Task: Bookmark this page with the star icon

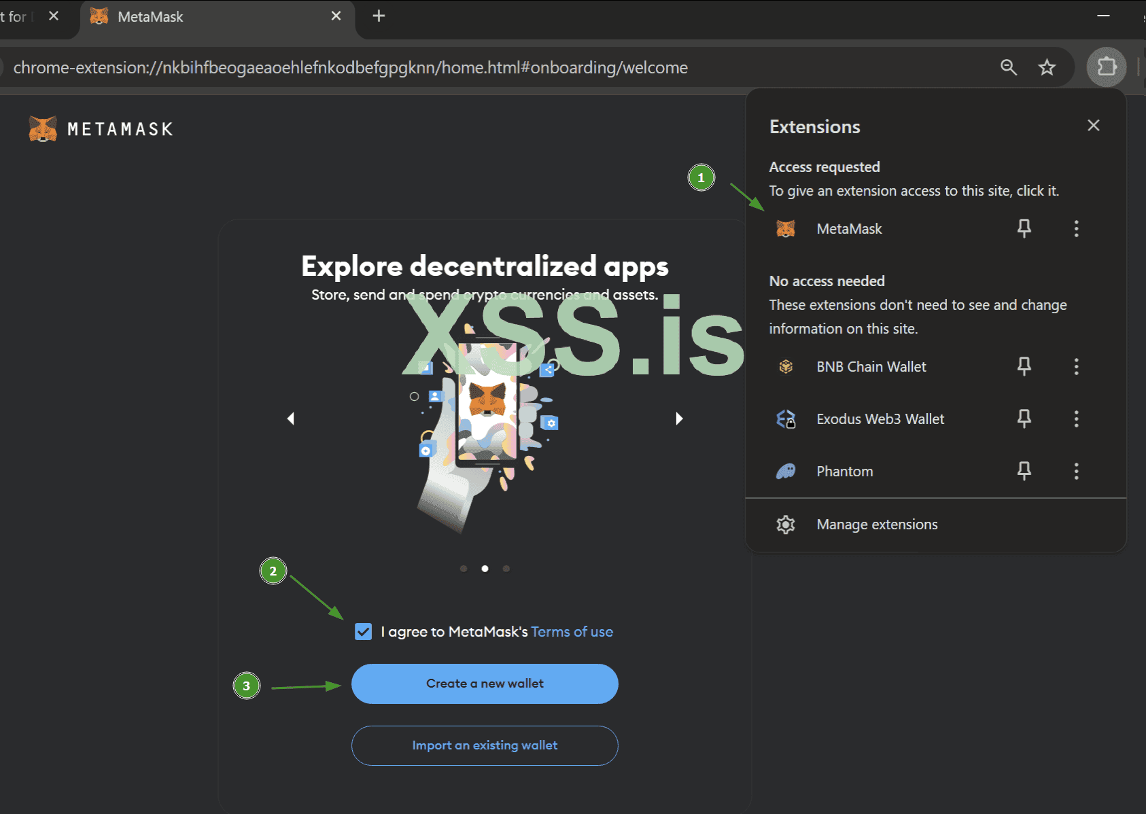Action: point(1047,67)
